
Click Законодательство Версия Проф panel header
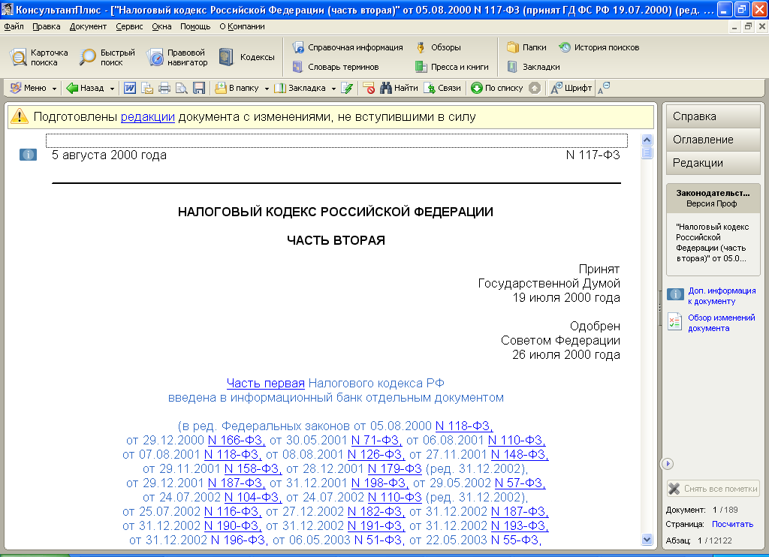coord(713,198)
